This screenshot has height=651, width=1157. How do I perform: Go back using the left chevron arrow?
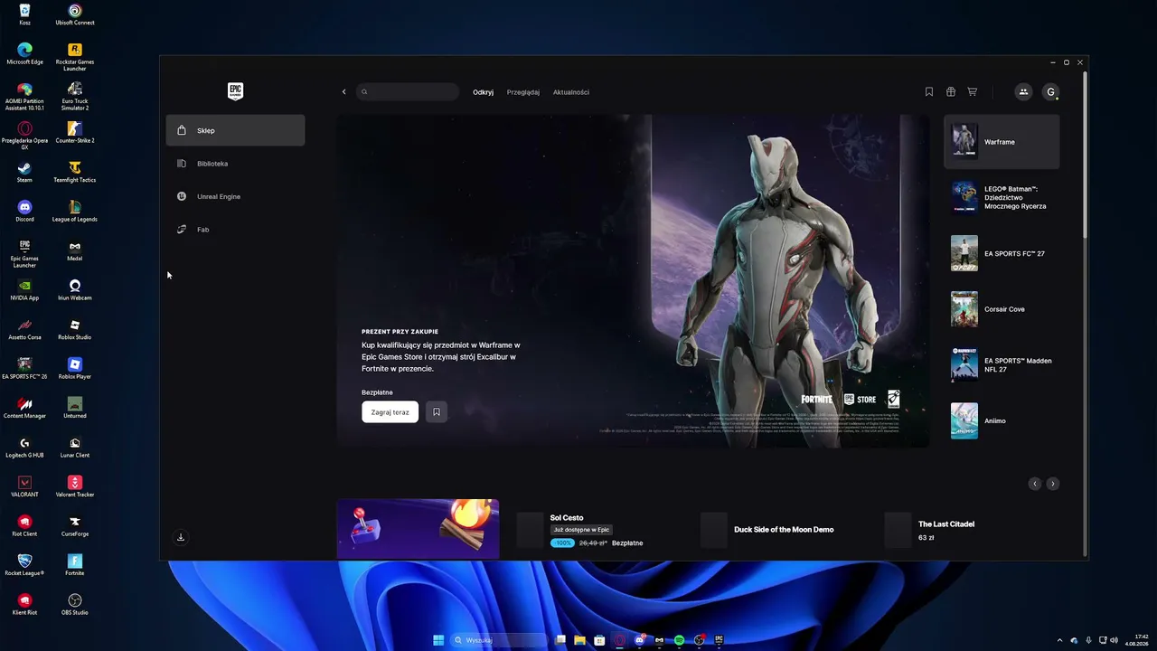(343, 91)
